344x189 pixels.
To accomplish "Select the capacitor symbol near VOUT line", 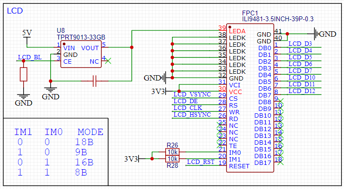I will pos(95,81).
